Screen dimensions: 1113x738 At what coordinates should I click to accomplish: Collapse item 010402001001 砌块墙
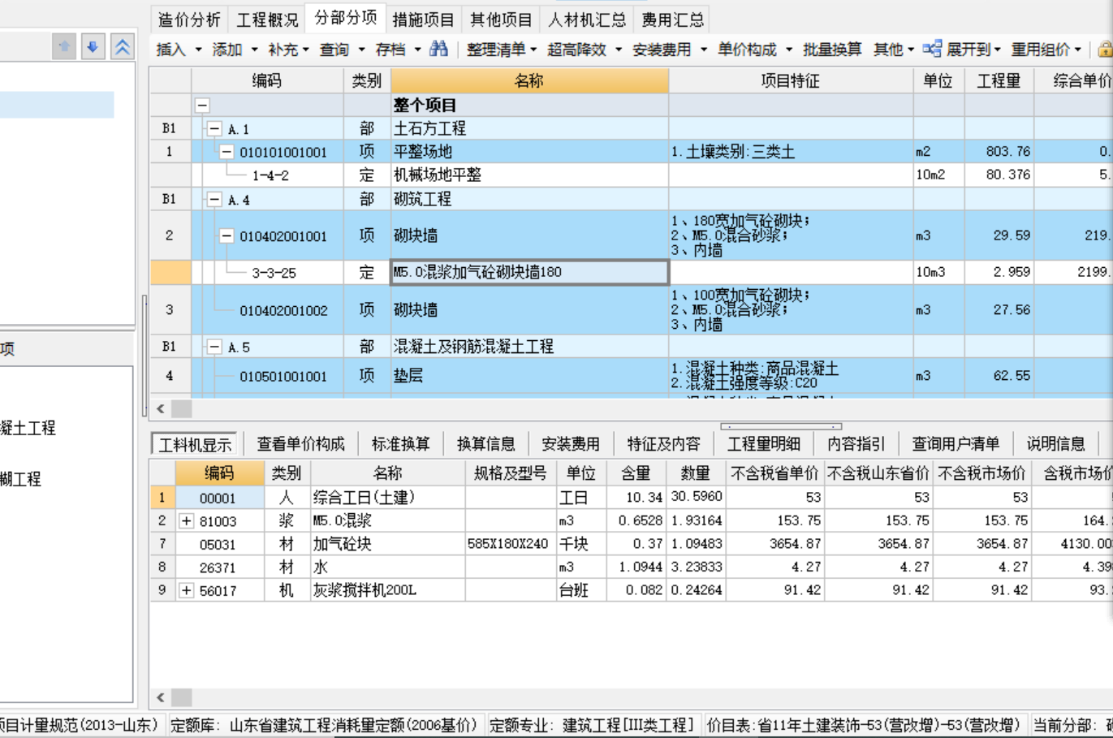(226, 235)
